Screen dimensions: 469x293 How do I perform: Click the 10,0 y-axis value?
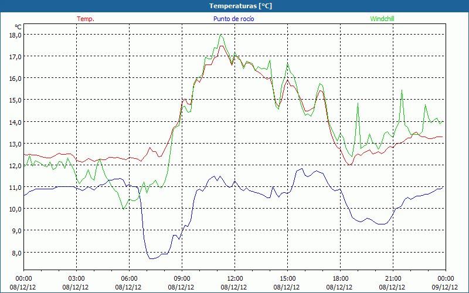pos(15,209)
